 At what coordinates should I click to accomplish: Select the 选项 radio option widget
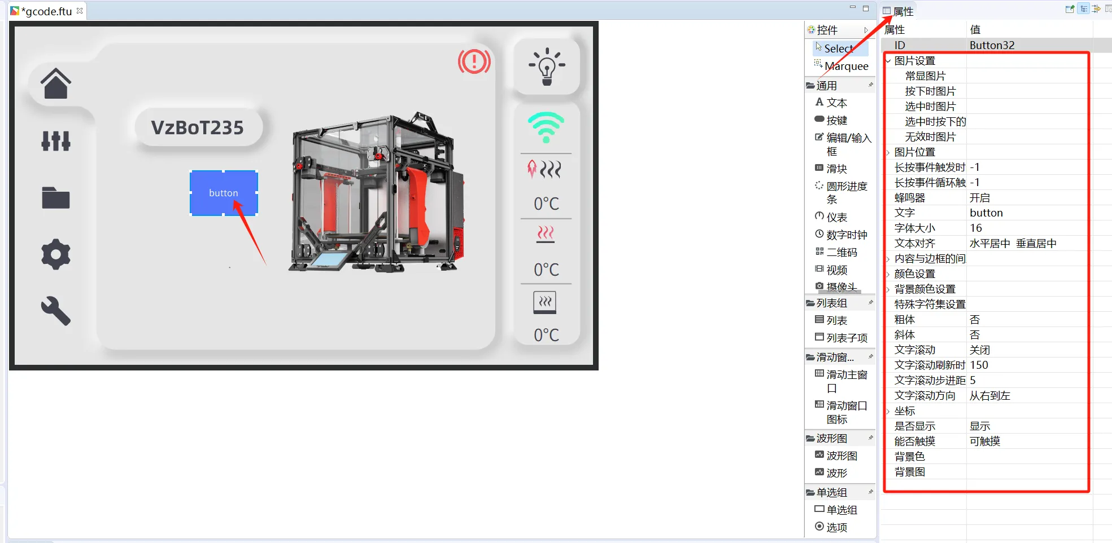(836, 527)
